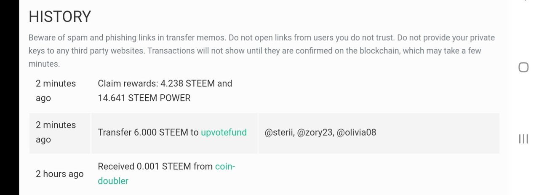The height and width of the screenshot is (195, 539).
Task: Select the Received 0.001 STEEM text
Action: pyautogui.click(x=155, y=166)
